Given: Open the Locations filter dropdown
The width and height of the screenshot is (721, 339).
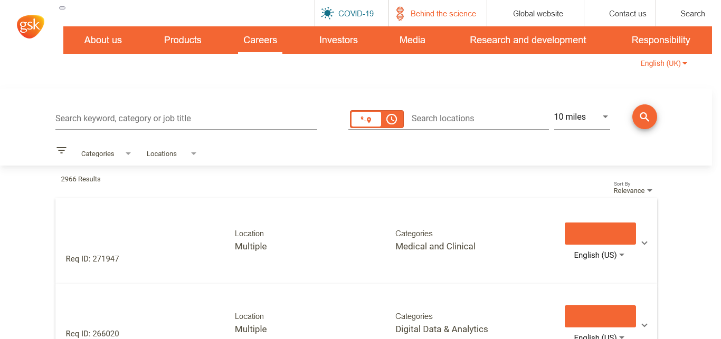Looking at the screenshot, I should [x=171, y=154].
